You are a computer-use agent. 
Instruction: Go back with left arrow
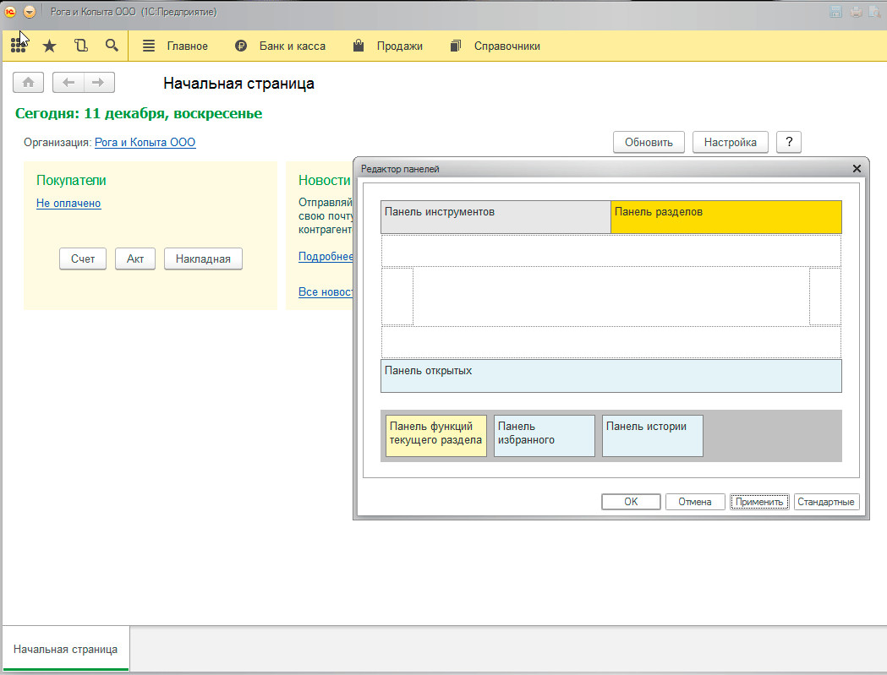tap(68, 83)
